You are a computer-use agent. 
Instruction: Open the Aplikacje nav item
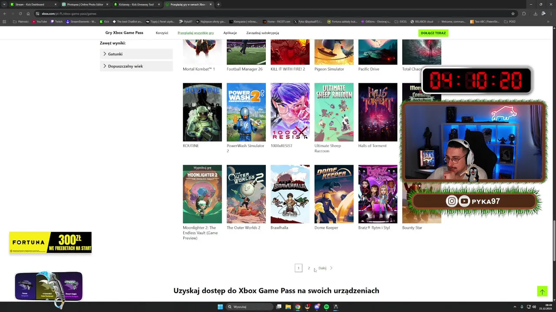pos(230,33)
